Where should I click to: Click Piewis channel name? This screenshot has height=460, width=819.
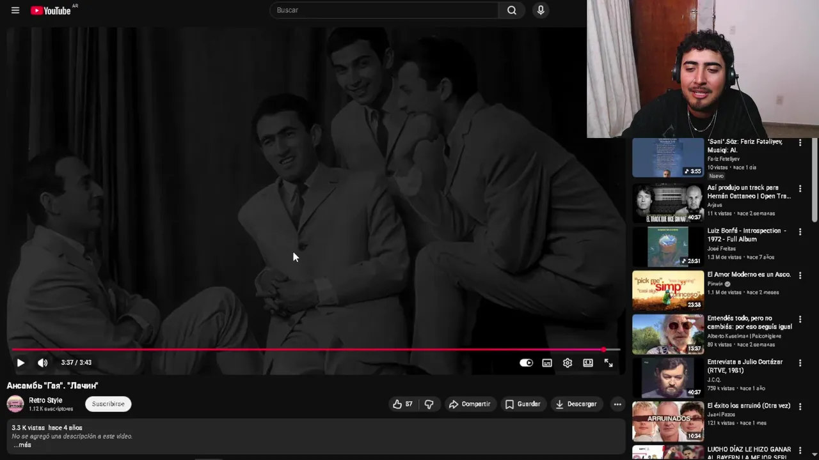715,284
